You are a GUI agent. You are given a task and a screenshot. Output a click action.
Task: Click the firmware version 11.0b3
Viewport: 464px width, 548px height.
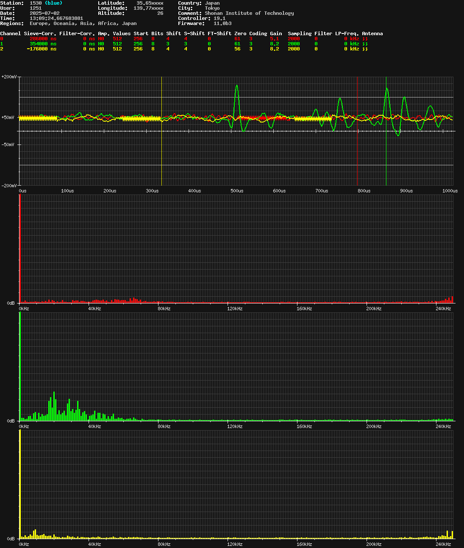tap(222, 23)
